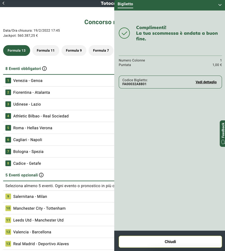The width and height of the screenshot is (225, 251).
Task: Select Formula 13 option
Action: point(17,51)
